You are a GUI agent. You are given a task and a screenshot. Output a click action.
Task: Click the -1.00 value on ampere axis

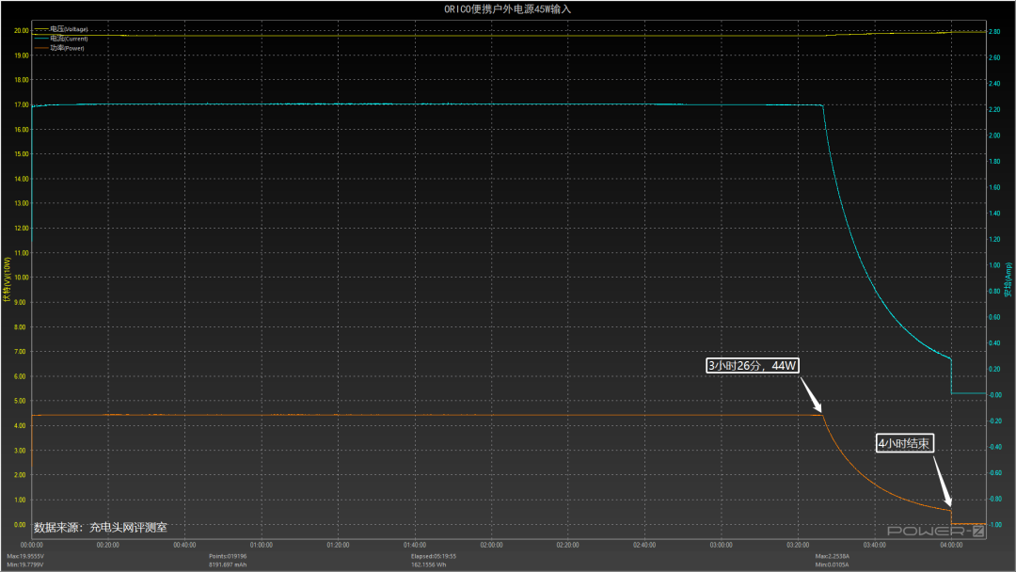click(994, 525)
